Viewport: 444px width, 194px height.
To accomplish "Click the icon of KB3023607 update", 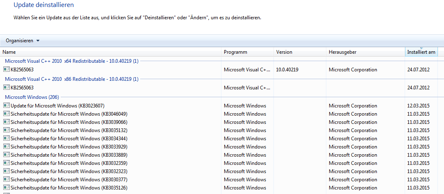I will (6, 106).
